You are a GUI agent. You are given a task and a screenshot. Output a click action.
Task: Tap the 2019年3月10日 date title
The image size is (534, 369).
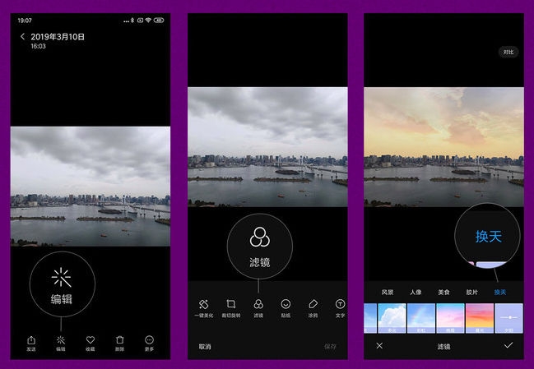pos(58,37)
